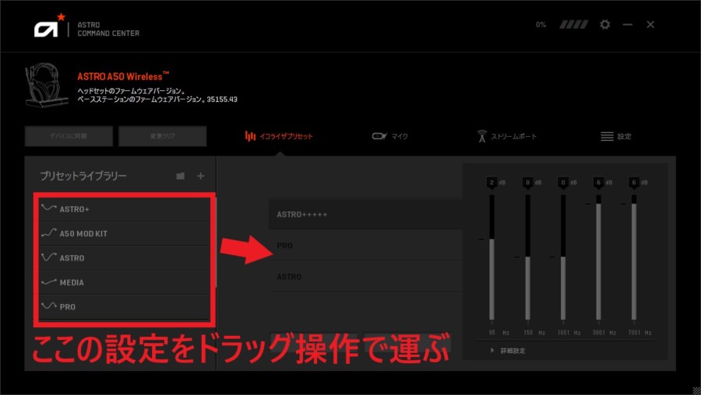
Task: Minimize the Astro Command Center window
Action: [x=628, y=25]
